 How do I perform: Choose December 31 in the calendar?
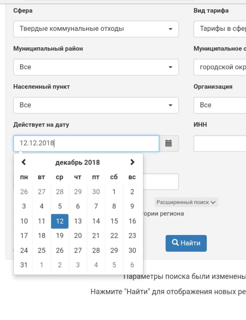pyautogui.click(x=24, y=265)
